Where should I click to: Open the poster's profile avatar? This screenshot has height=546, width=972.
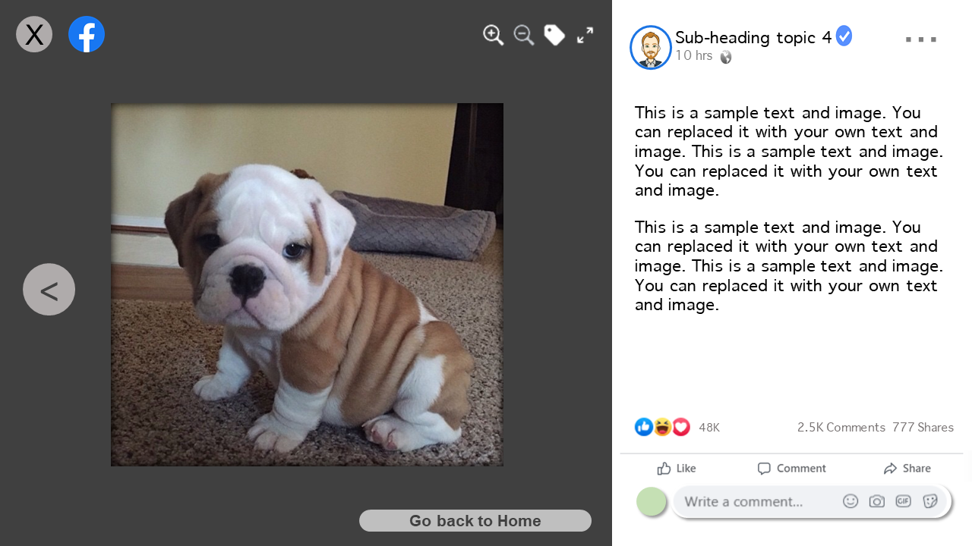pyautogui.click(x=651, y=47)
